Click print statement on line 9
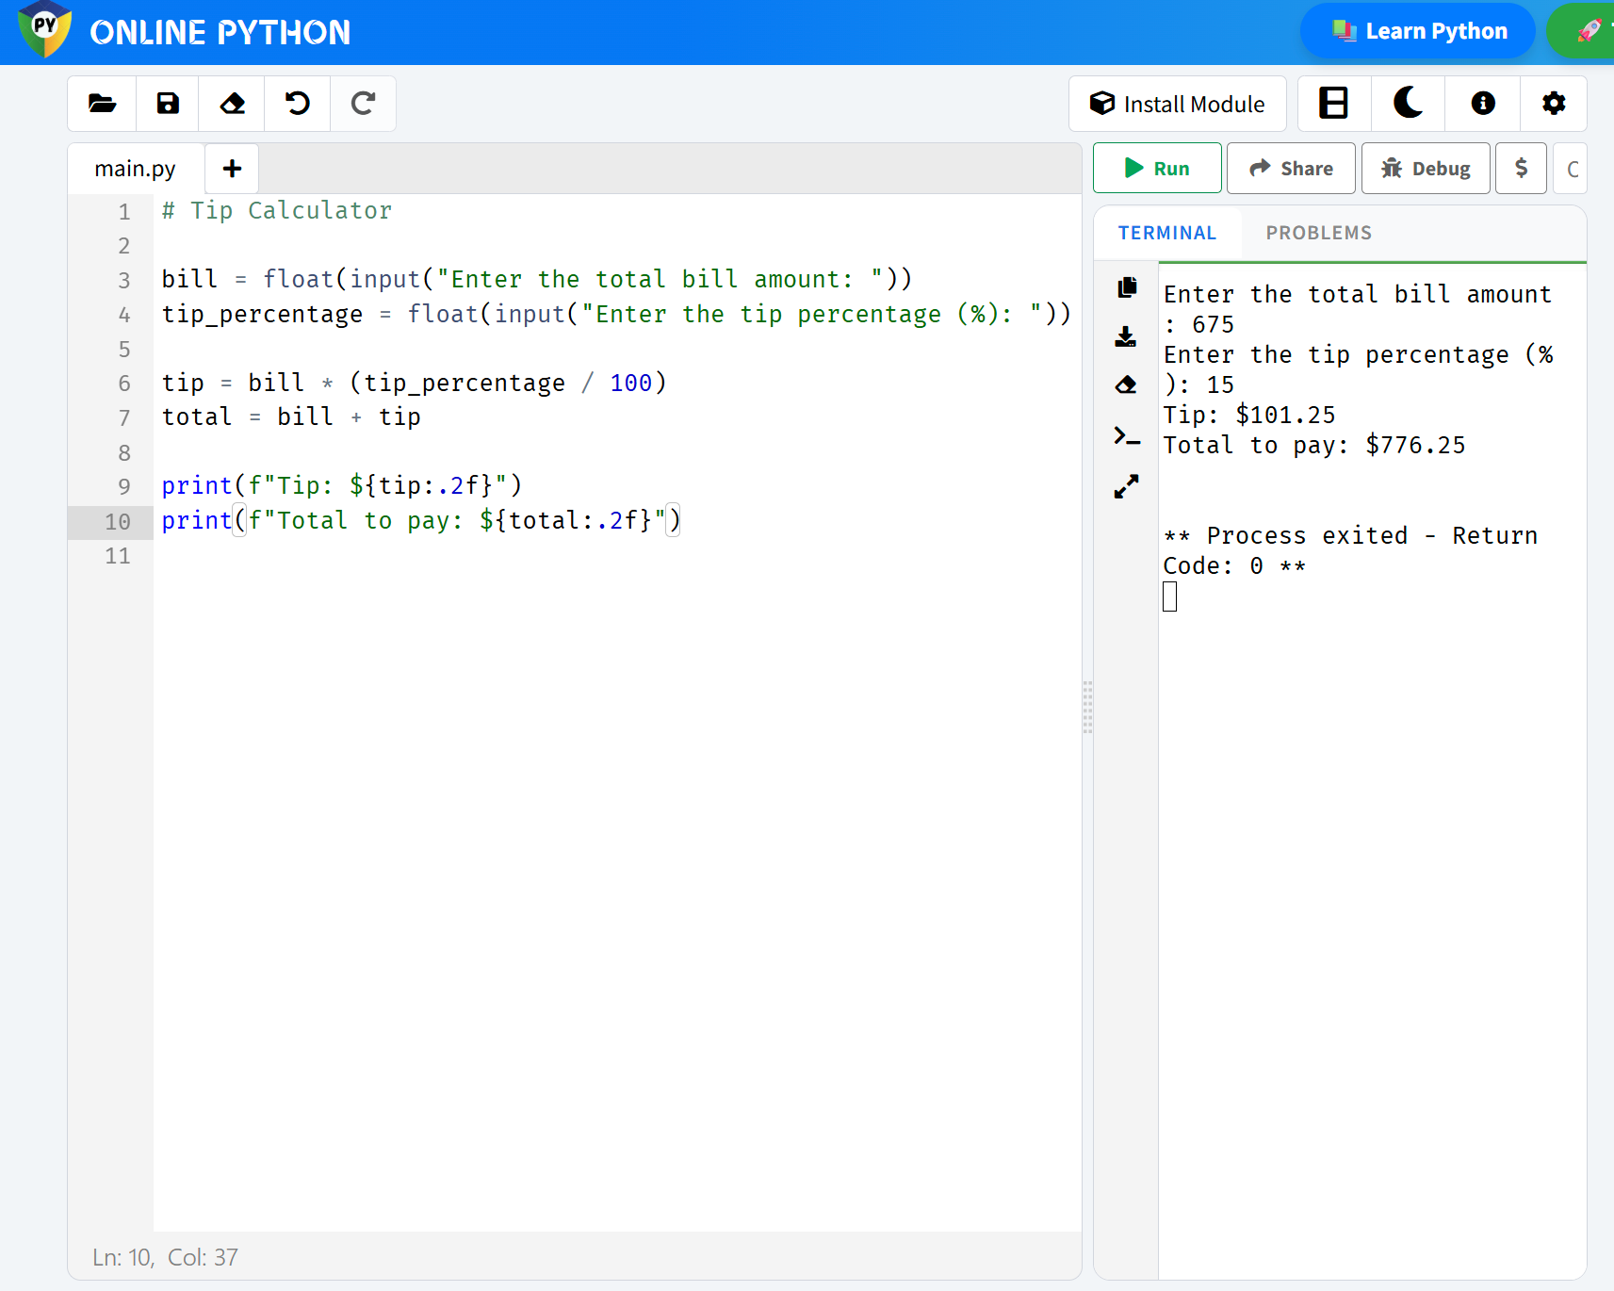The image size is (1614, 1291). pos(342,485)
